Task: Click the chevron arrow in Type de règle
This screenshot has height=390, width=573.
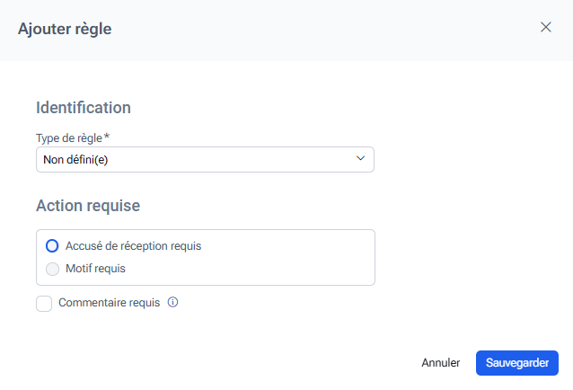Action: click(x=360, y=159)
